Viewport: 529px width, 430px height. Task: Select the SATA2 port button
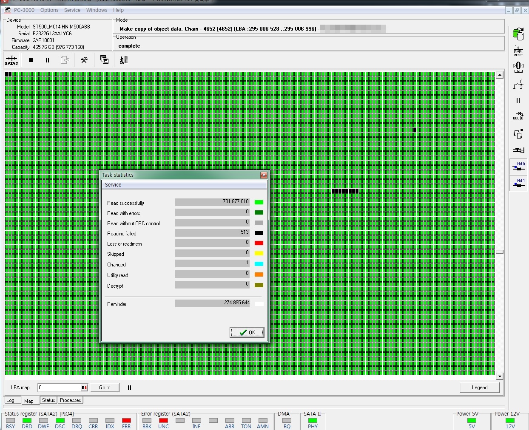(x=11, y=60)
